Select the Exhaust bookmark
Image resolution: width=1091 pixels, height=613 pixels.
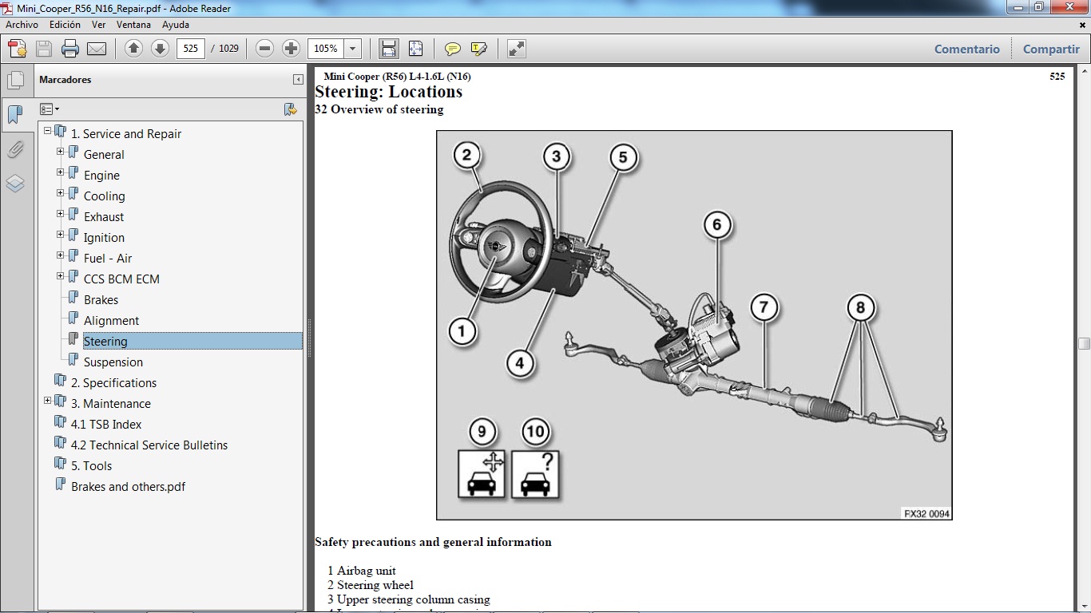pos(104,217)
